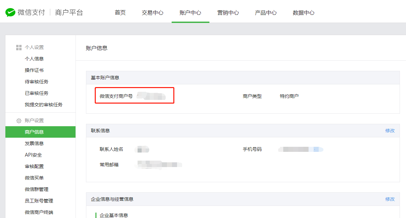
Task: Open 发票信息 in sidebar
Action: point(34,143)
